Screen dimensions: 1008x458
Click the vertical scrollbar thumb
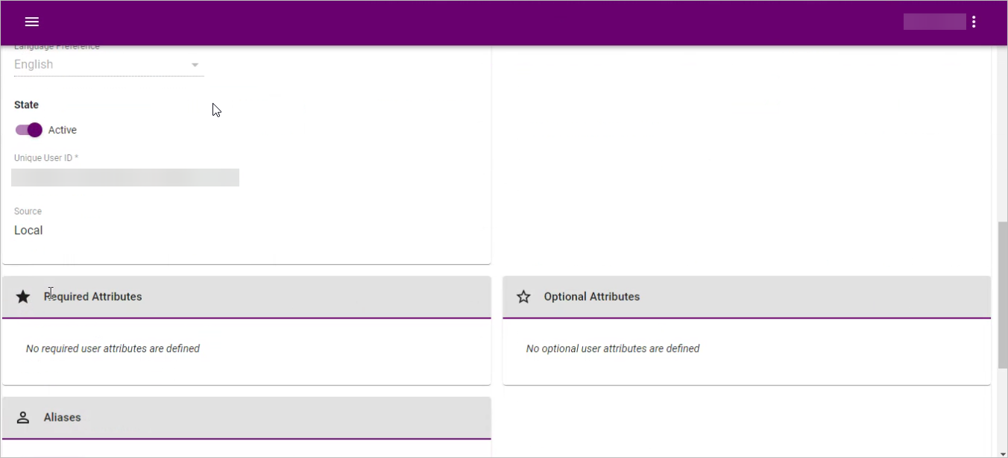1002,294
